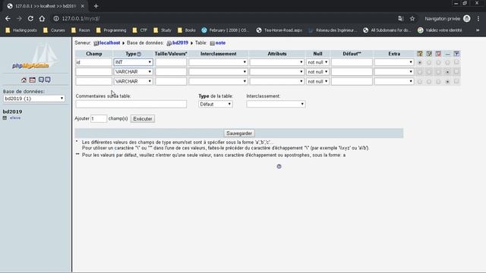Click the Ajouter champ(s) number field

click(99, 118)
